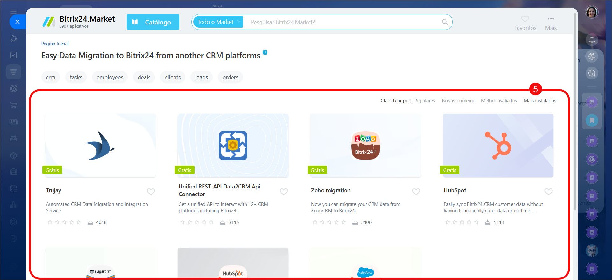The image size is (612, 280).
Task: Open the Trujay app thumbnail
Action: click(x=100, y=146)
